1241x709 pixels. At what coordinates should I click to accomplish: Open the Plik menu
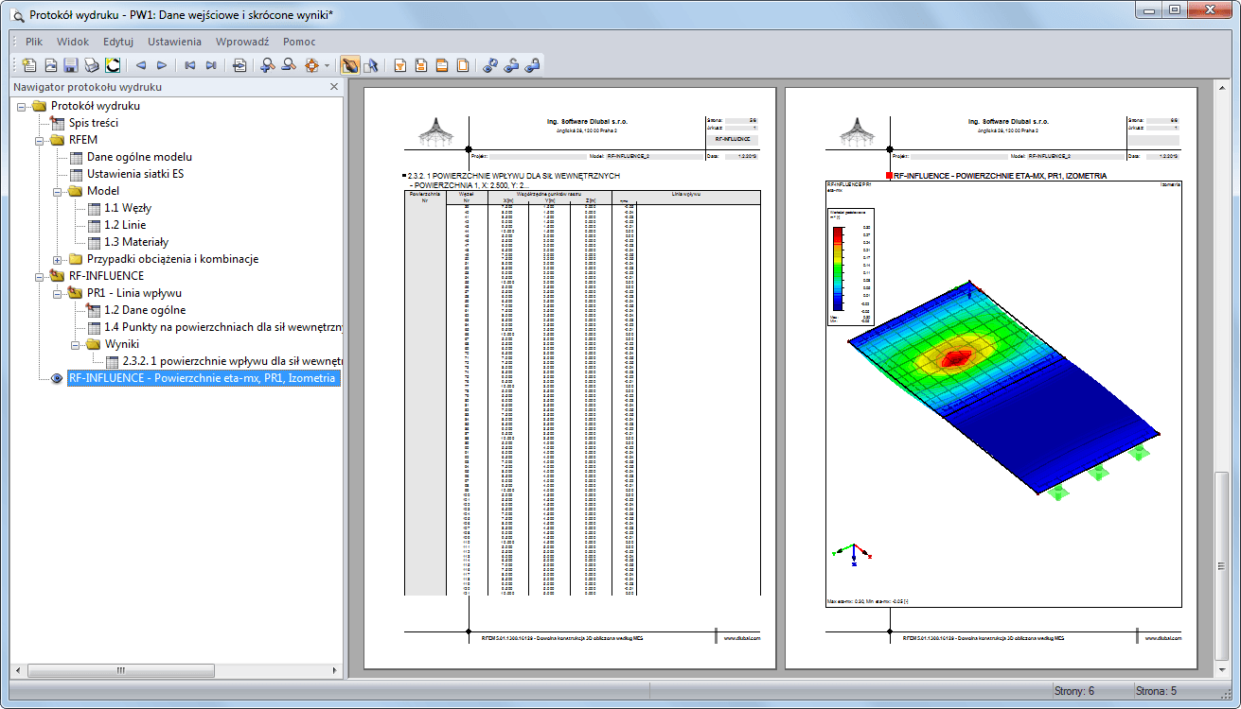[x=34, y=42]
